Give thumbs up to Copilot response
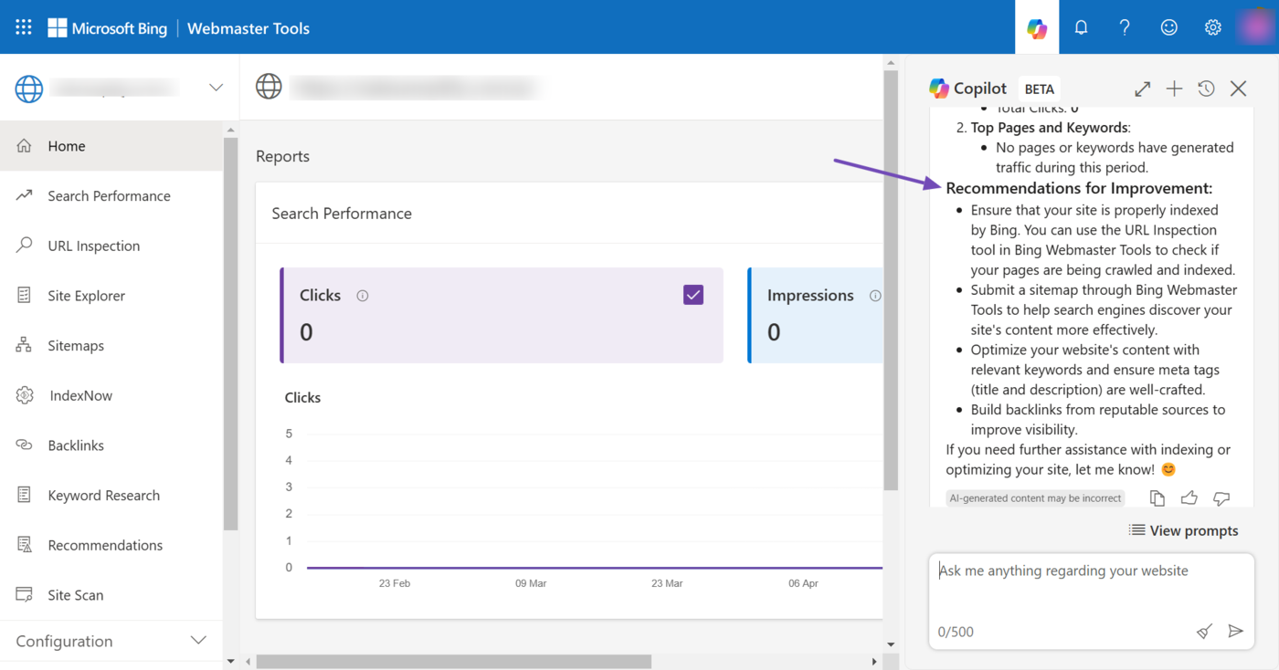 point(1189,498)
